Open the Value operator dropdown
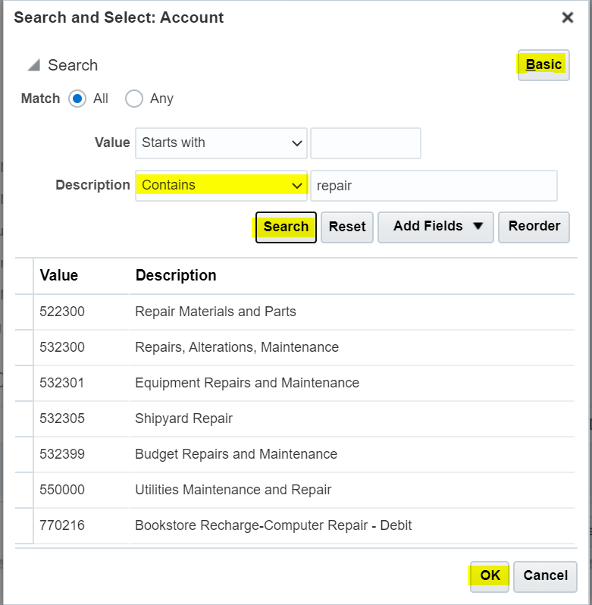Image resolution: width=592 pixels, height=605 pixels. point(221,143)
